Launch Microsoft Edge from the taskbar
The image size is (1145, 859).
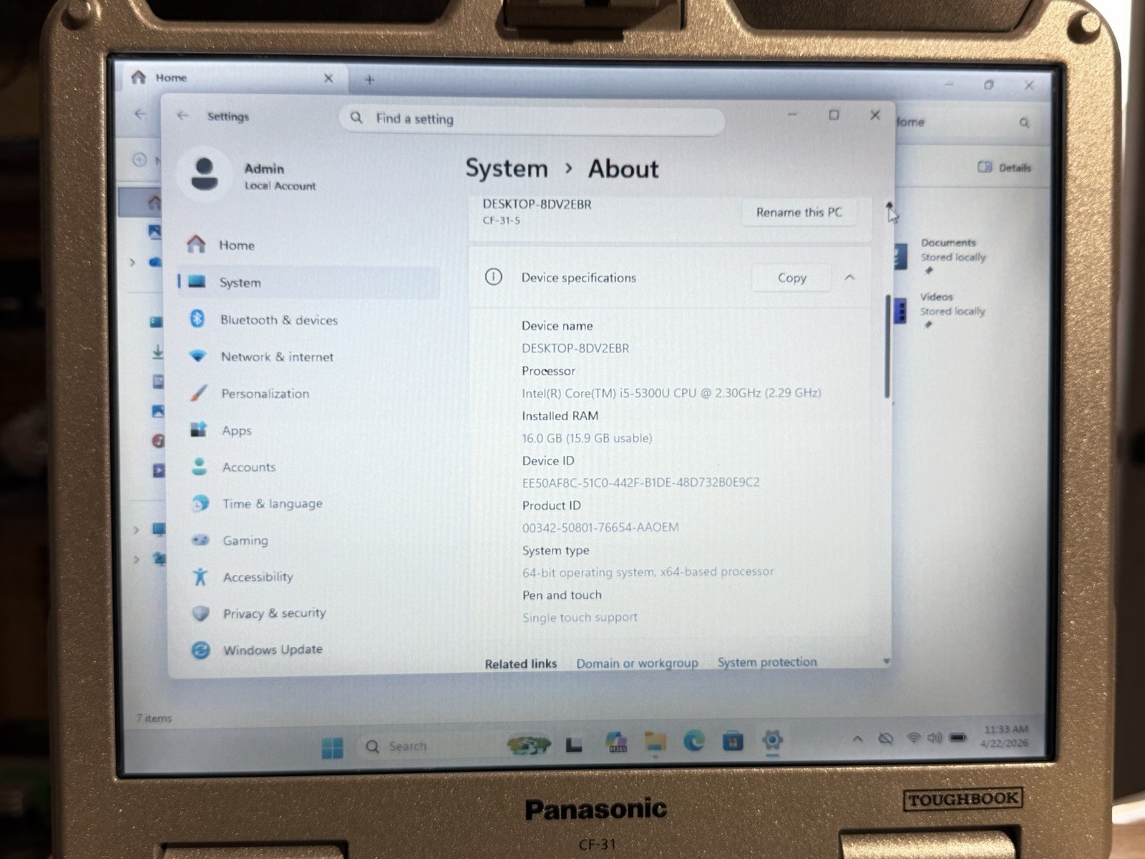[x=693, y=741]
